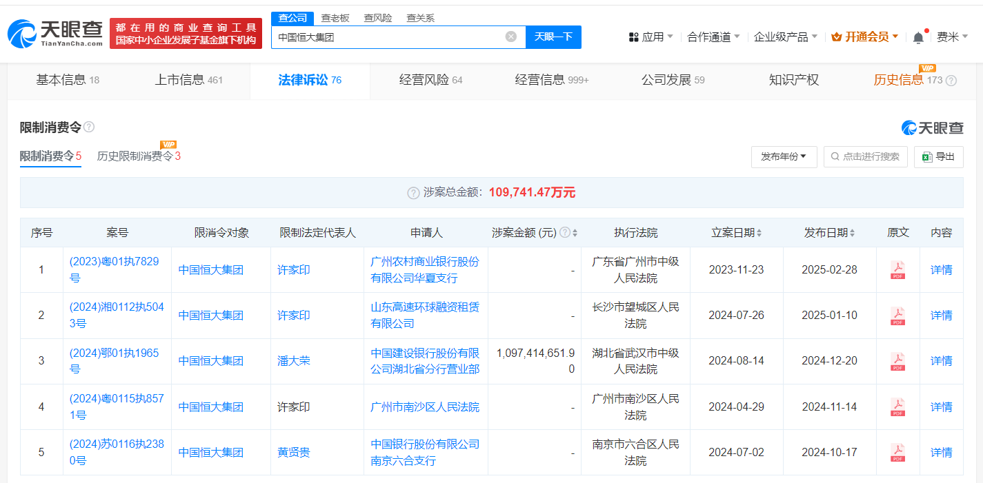Click the TianYanCha logo in the header
Viewport: 983px width, 483px height.
click(55, 32)
